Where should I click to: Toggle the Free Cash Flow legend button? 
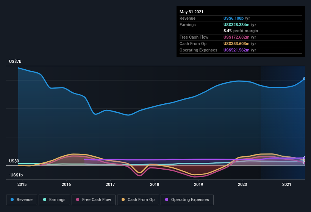tap(94, 200)
